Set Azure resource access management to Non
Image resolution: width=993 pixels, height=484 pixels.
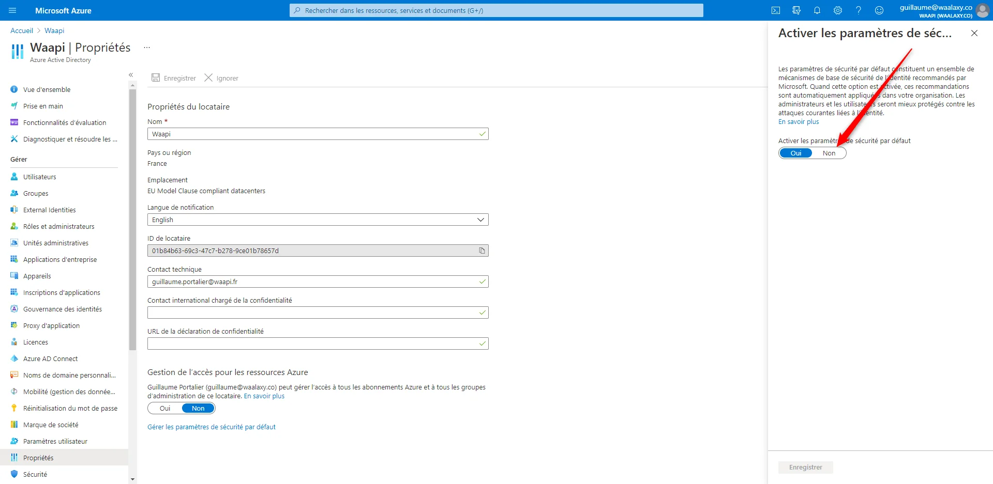click(x=198, y=408)
